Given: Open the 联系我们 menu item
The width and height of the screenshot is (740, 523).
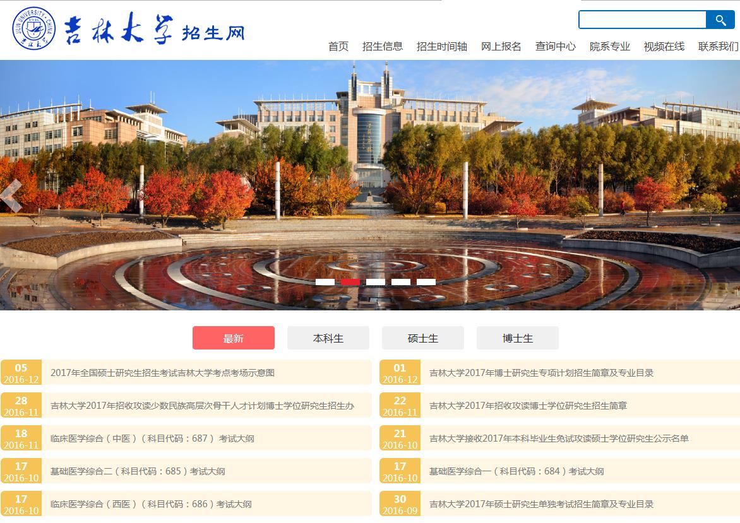Looking at the screenshot, I should (719, 46).
